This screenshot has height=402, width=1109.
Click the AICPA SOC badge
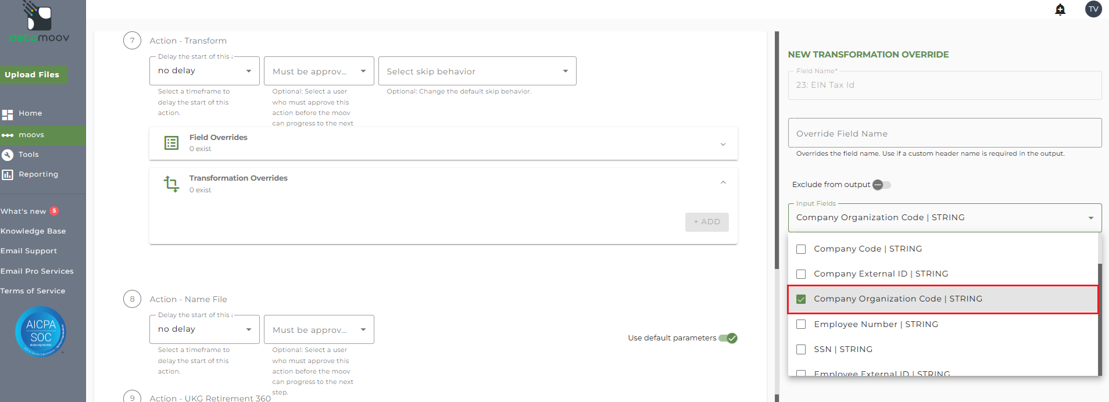(41, 331)
